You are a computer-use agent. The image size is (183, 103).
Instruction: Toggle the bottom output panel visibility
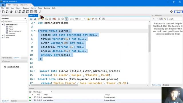click(x=178, y=11)
